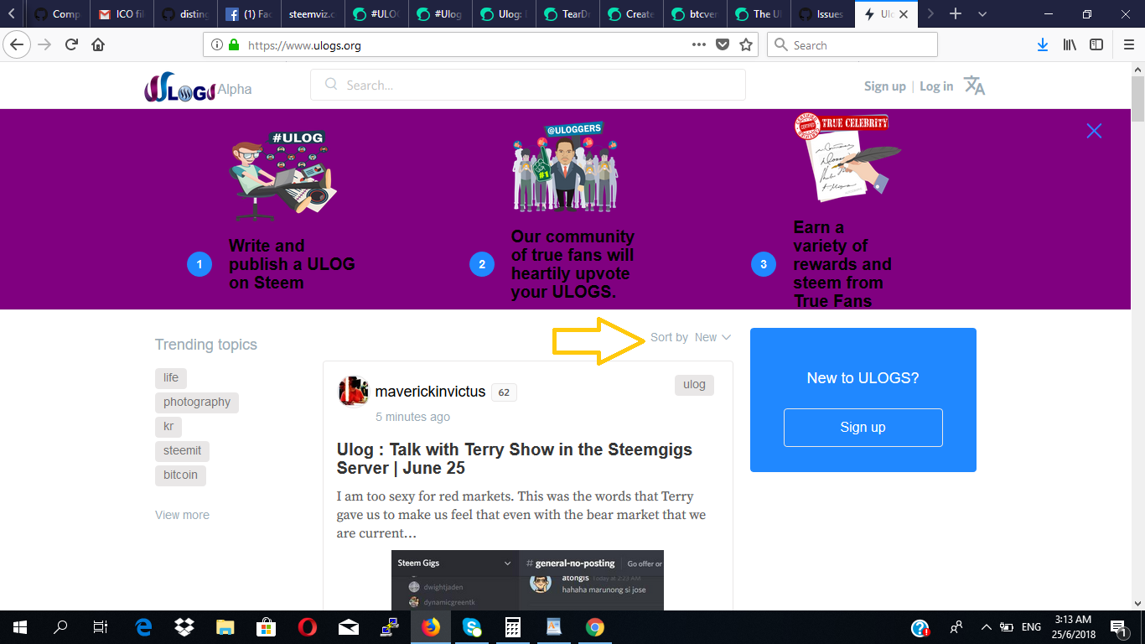Viewport: 1145px width, 644px height.
Task: Toggle the Firefox sidebar view
Action: (x=1096, y=45)
